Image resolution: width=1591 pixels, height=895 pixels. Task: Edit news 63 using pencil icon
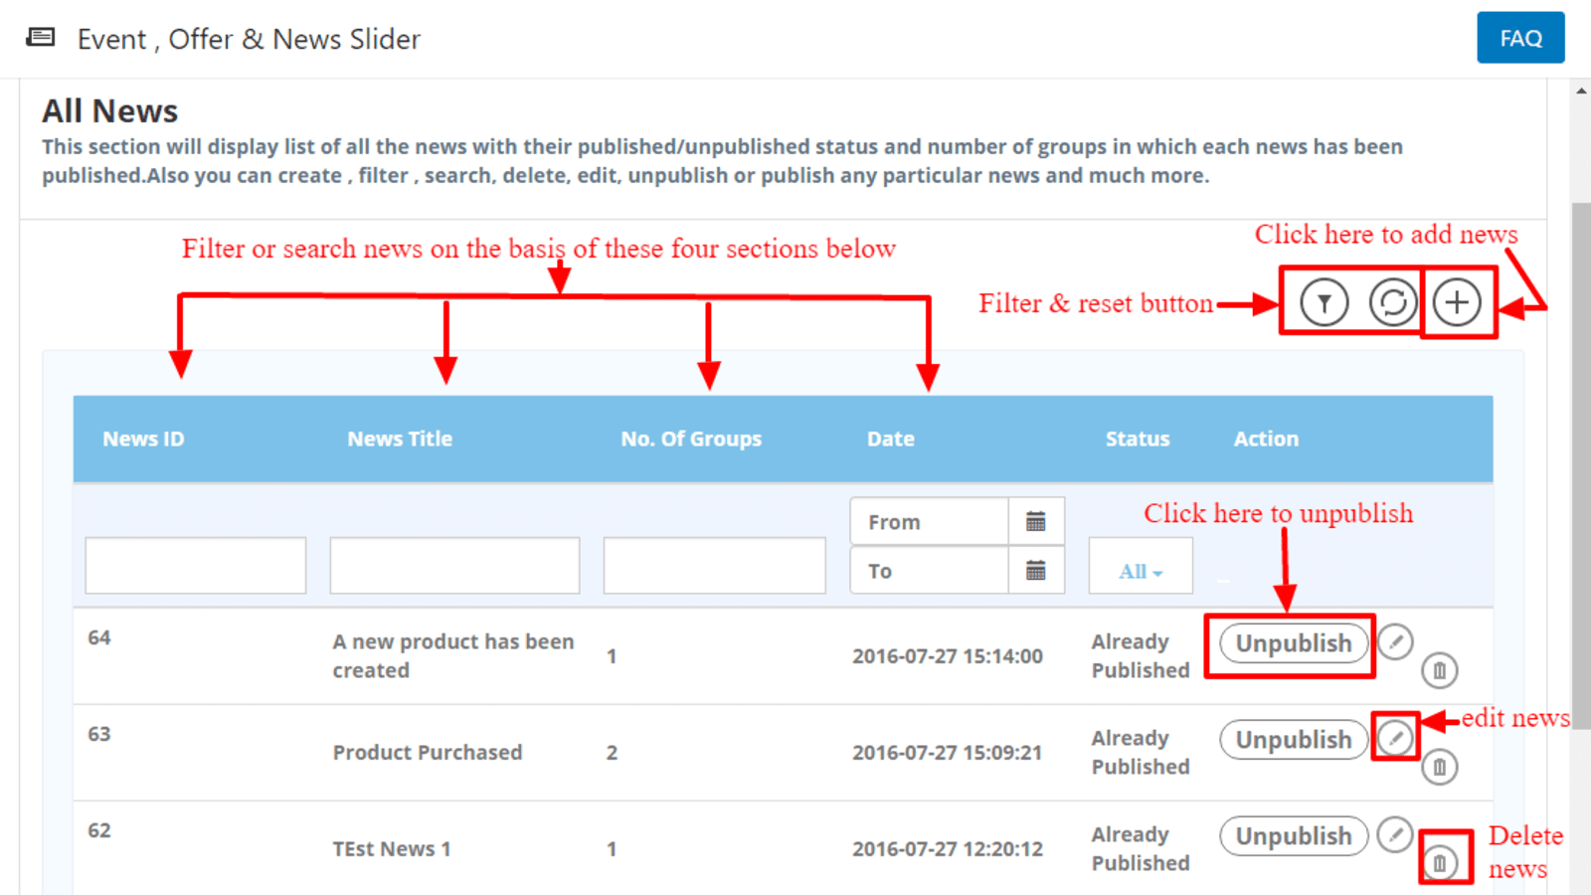click(1395, 738)
